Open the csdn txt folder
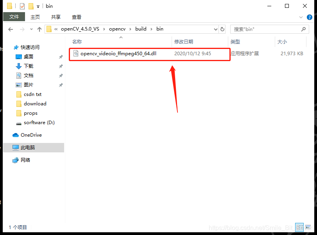Viewport: 317px width, 235px height. pos(32,94)
